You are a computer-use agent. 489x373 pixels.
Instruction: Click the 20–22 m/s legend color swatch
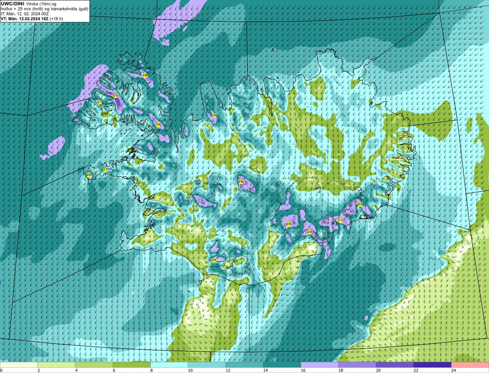(395, 365)
